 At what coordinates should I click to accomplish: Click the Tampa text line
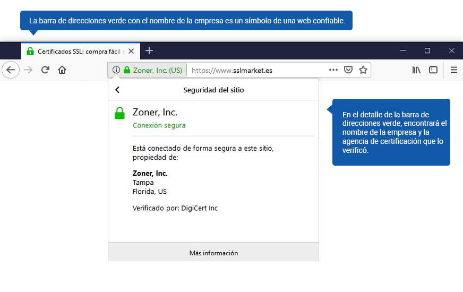143,183
